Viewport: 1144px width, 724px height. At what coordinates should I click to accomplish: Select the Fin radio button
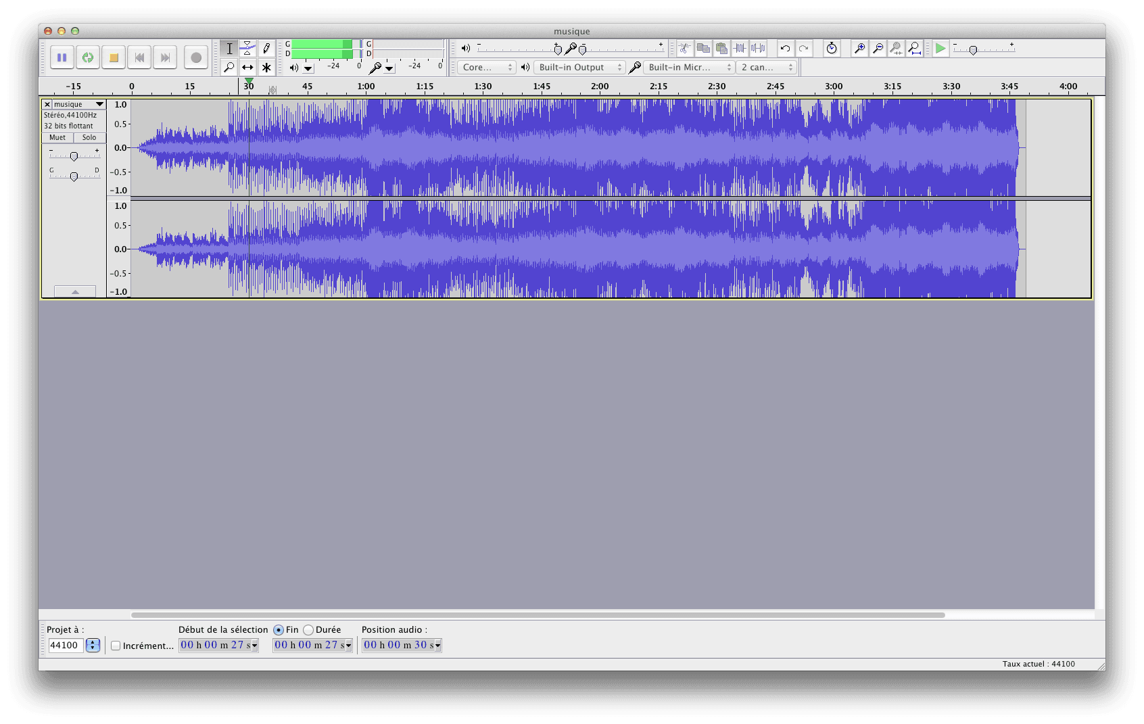[279, 630]
